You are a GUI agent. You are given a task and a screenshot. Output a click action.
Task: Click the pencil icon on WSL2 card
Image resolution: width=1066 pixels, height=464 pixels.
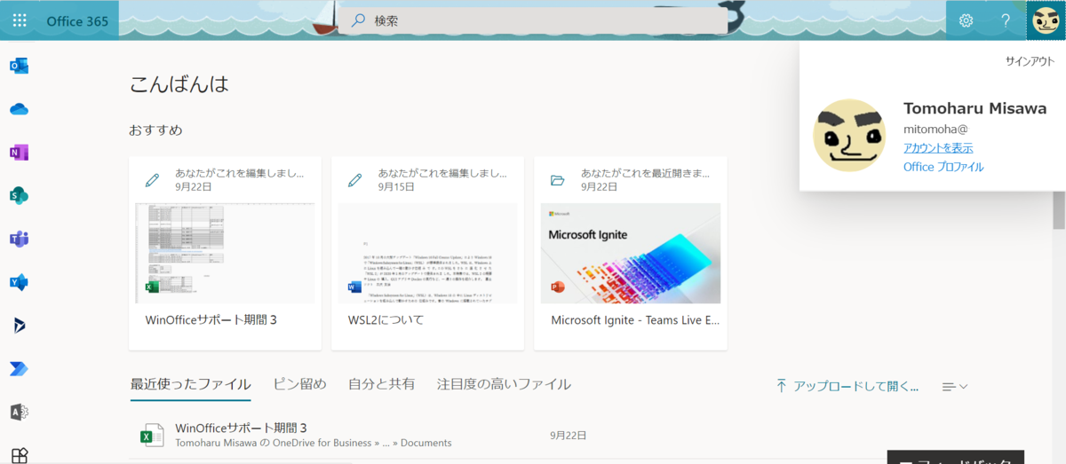(x=355, y=180)
